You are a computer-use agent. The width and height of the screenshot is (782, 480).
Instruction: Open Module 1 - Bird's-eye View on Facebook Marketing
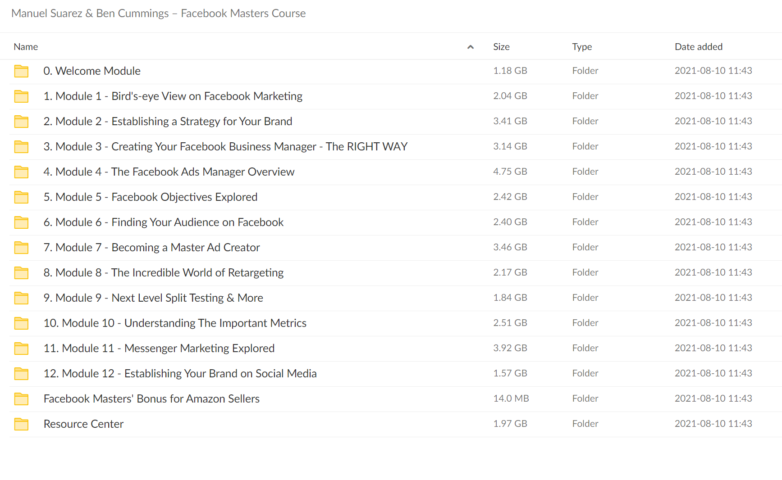pyautogui.click(x=173, y=96)
